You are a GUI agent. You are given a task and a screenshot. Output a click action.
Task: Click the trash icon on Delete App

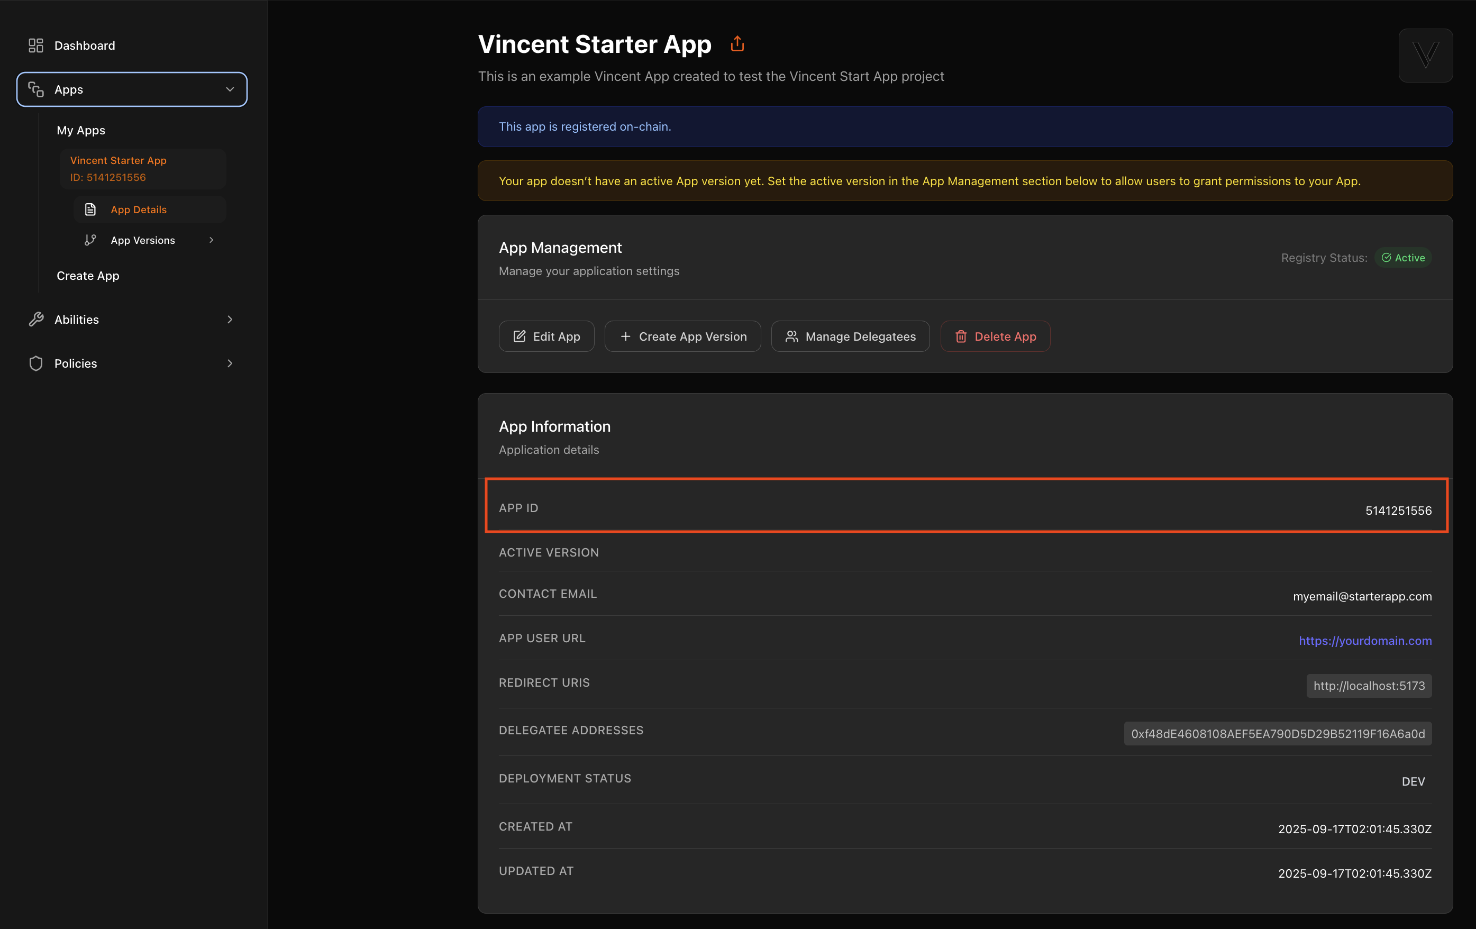(x=961, y=336)
